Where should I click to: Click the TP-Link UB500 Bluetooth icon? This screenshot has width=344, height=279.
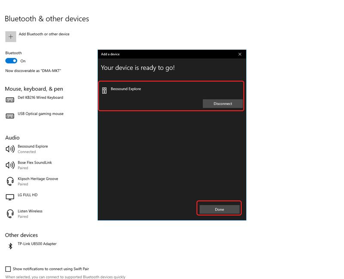[x=10, y=246]
